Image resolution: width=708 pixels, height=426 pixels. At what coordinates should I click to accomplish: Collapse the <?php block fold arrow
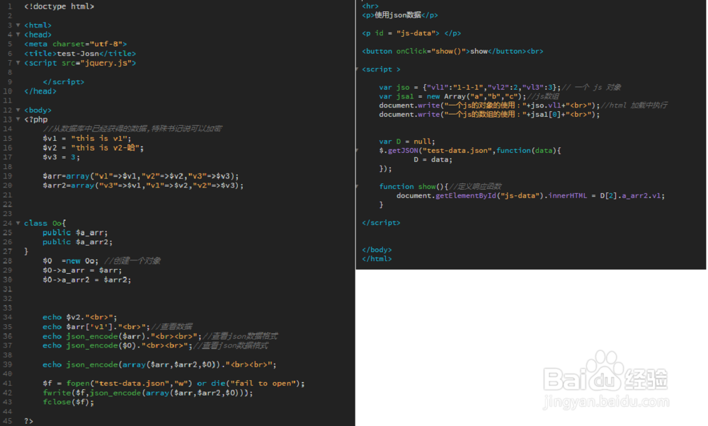17,119
